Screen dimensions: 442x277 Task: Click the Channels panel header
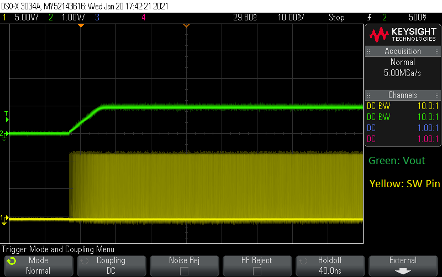(x=403, y=95)
